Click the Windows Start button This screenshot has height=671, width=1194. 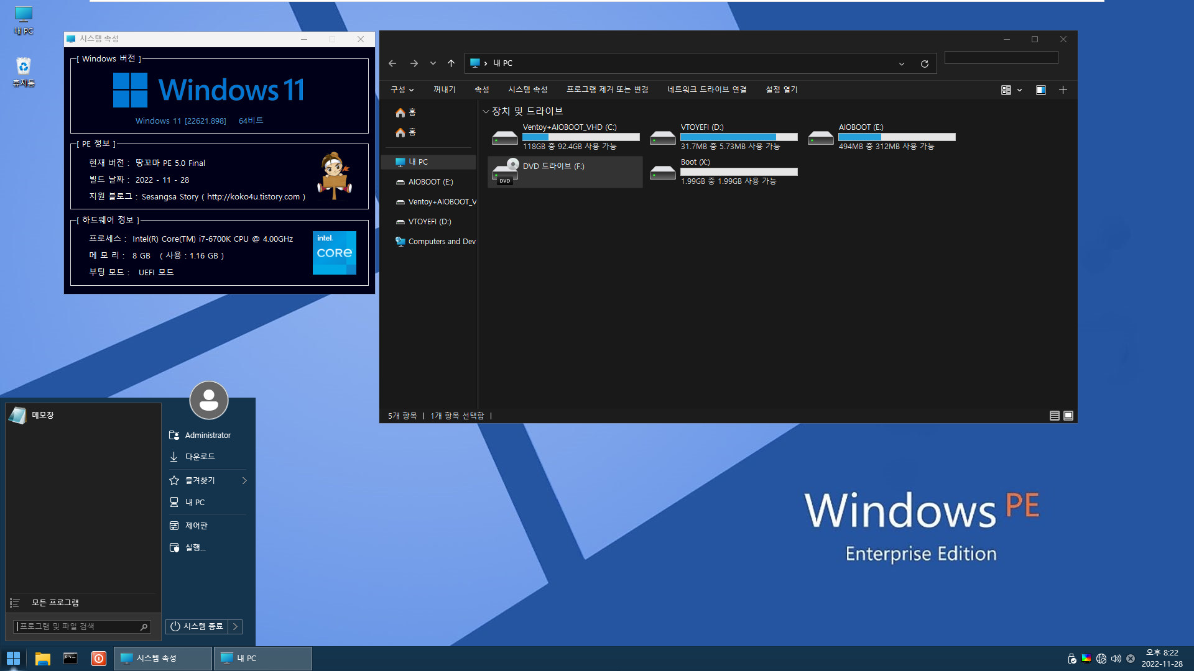13,658
